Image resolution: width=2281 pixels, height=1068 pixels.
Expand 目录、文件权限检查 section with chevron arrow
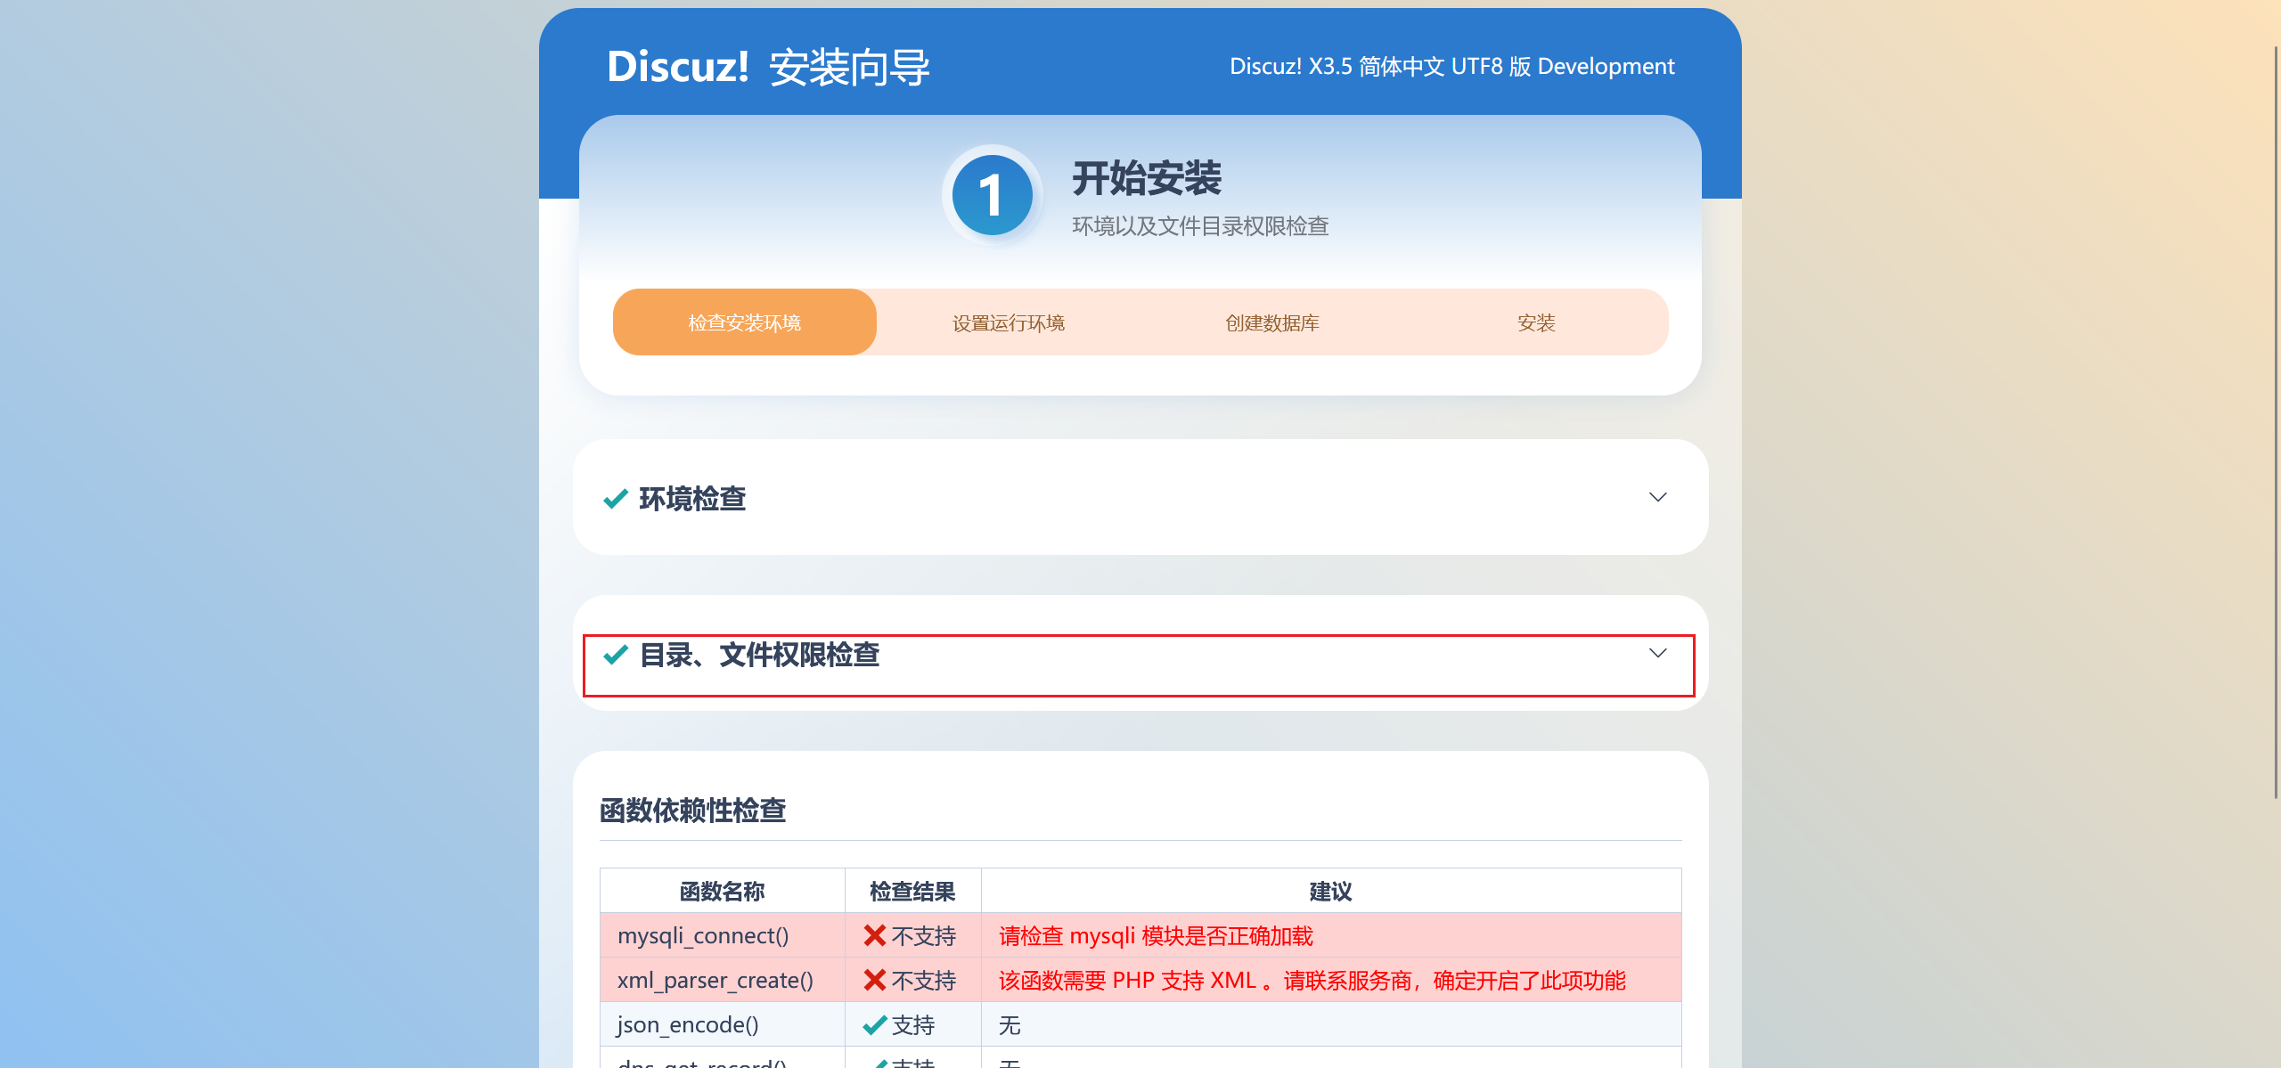1657,653
